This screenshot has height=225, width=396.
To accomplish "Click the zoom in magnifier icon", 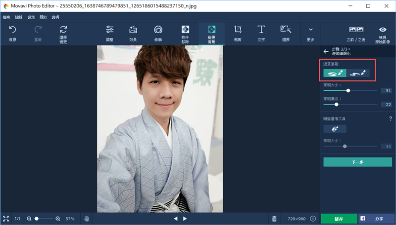I will (x=58, y=219).
